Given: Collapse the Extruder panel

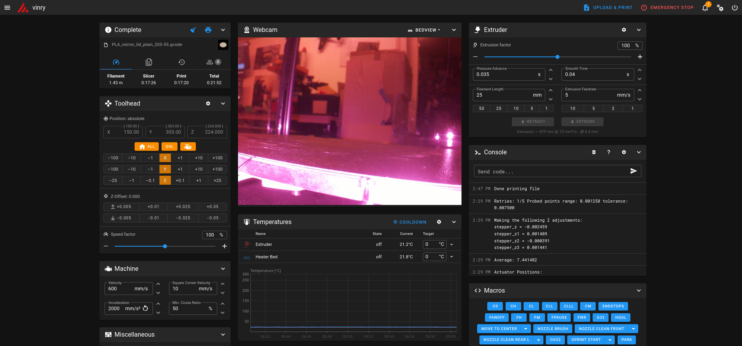Looking at the screenshot, I should point(639,30).
